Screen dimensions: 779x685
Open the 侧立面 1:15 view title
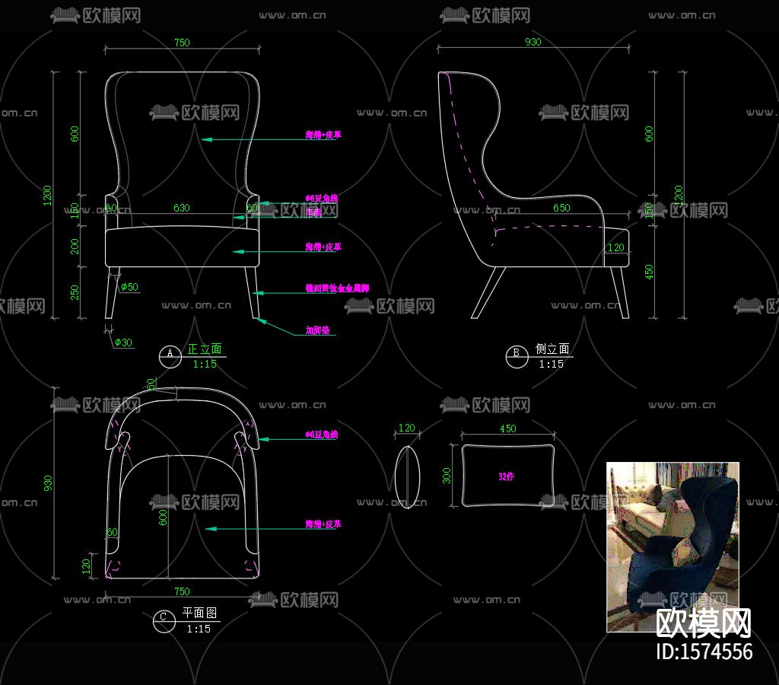coord(553,351)
